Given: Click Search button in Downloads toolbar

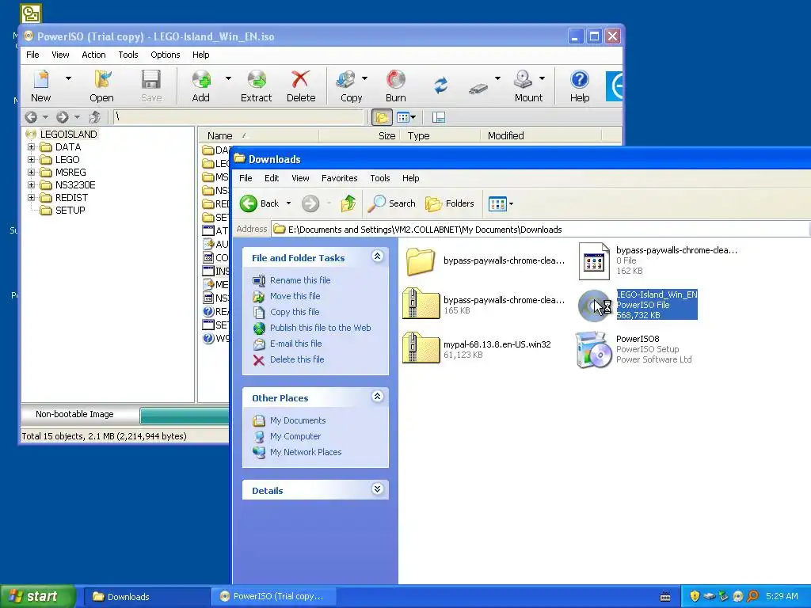Looking at the screenshot, I should coord(391,203).
